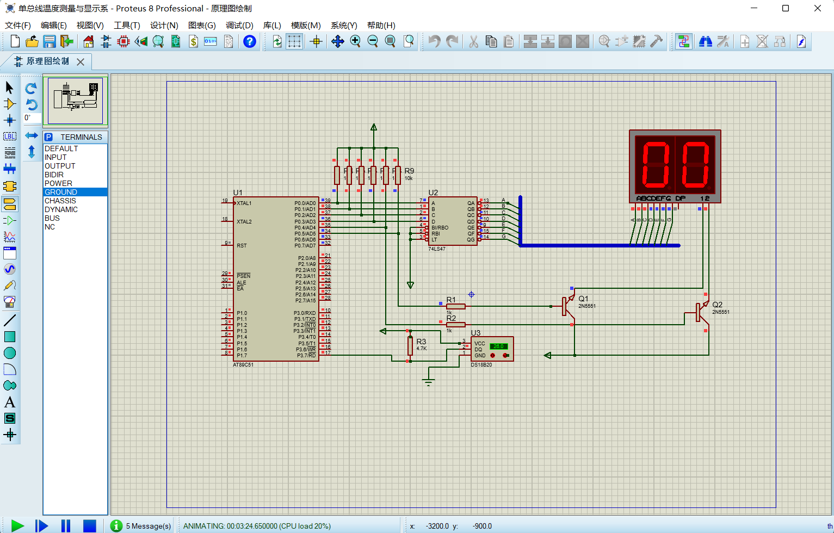
Task: Open the PCB Layout chip icon
Action: [123, 41]
